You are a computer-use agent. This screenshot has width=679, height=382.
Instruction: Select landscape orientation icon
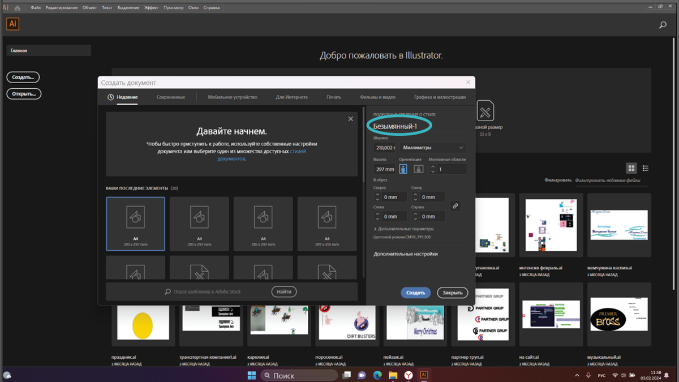pyautogui.click(x=418, y=169)
